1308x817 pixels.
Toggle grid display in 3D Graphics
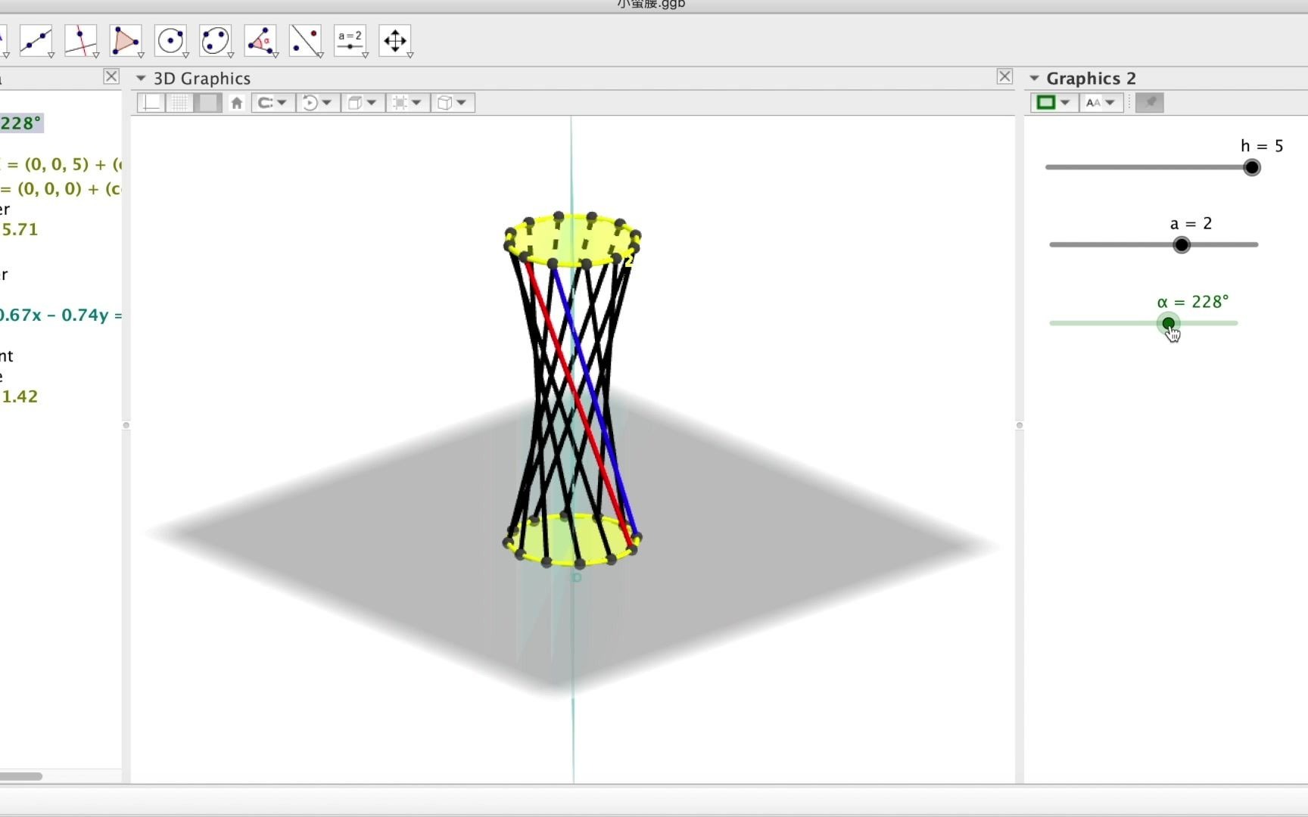click(179, 103)
